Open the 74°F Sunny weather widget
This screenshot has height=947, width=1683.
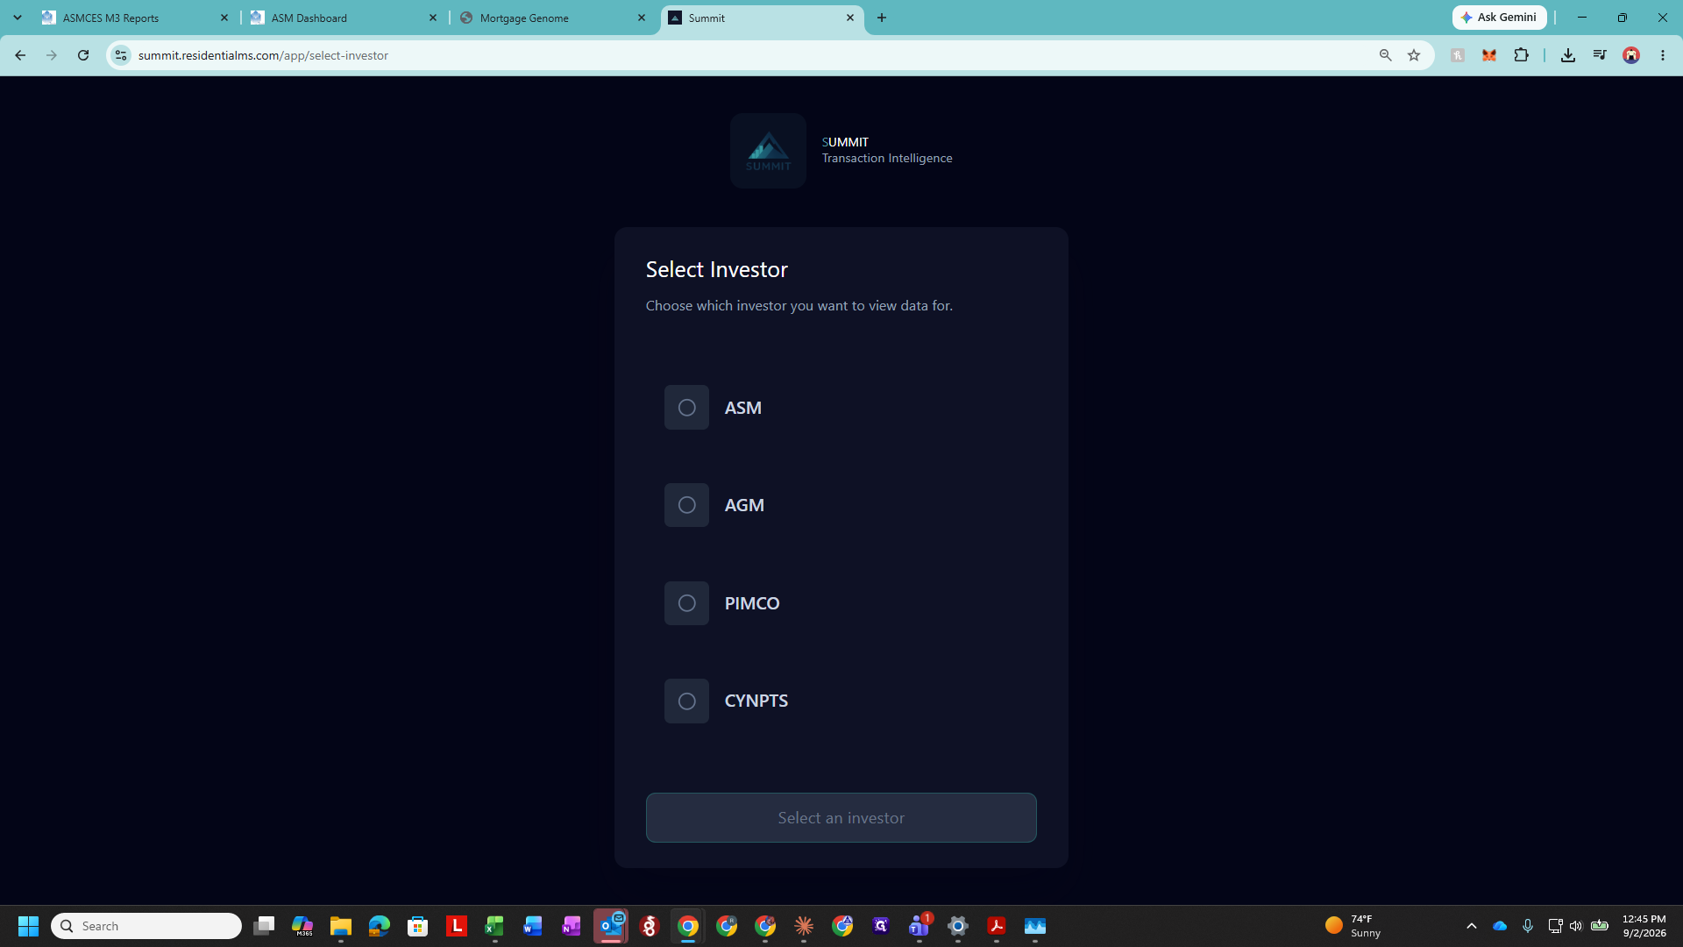1354,926
